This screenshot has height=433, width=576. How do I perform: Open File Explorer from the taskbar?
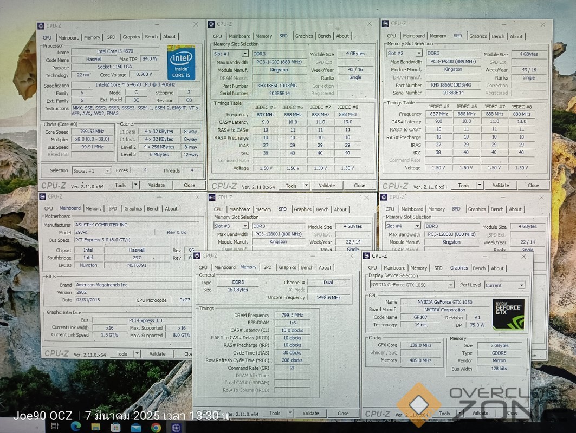[95, 428]
